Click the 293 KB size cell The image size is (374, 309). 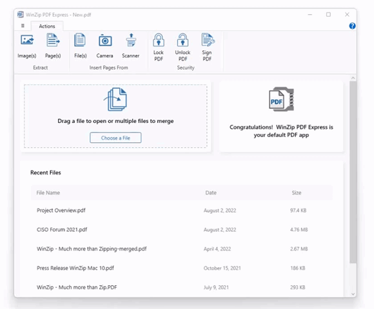coord(298,288)
